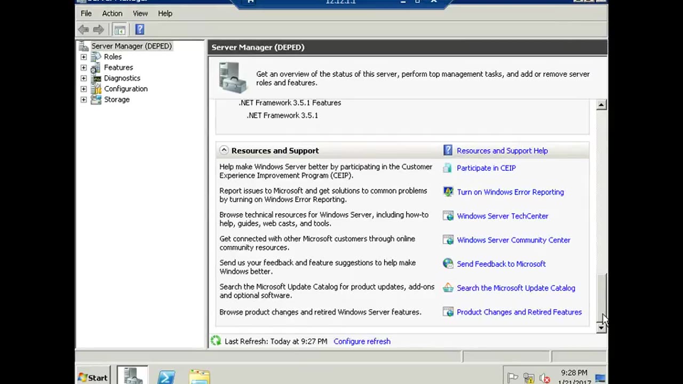
Task: Open Product Changes and Retired Features
Action: [x=519, y=312]
